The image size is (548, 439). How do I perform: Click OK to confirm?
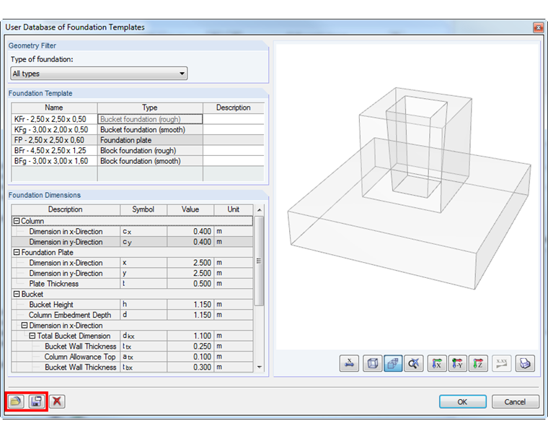[463, 402]
